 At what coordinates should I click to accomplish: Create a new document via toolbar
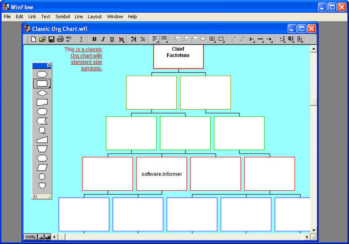pos(34,39)
